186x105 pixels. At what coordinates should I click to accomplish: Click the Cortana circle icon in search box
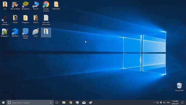pos(9,102)
